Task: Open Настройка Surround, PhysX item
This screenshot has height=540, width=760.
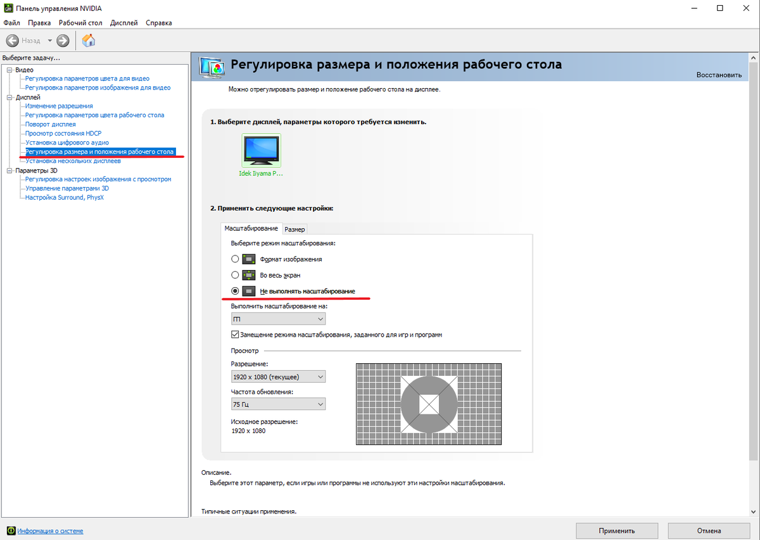Action: [65, 198]
